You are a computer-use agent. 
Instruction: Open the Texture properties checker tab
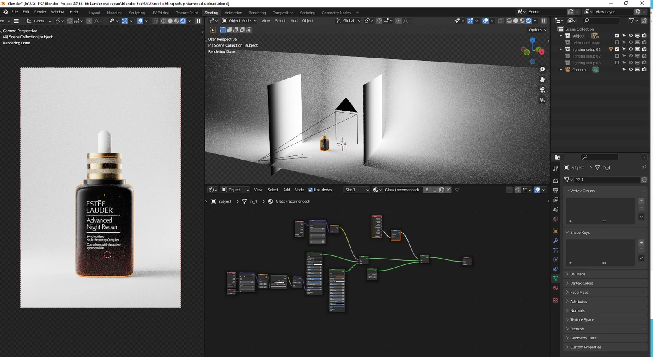555,300
